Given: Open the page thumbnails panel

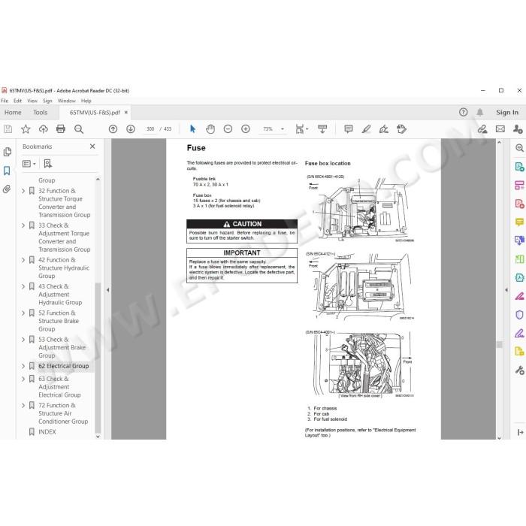Looking at the screenshot, I should [x=7, y=152].
